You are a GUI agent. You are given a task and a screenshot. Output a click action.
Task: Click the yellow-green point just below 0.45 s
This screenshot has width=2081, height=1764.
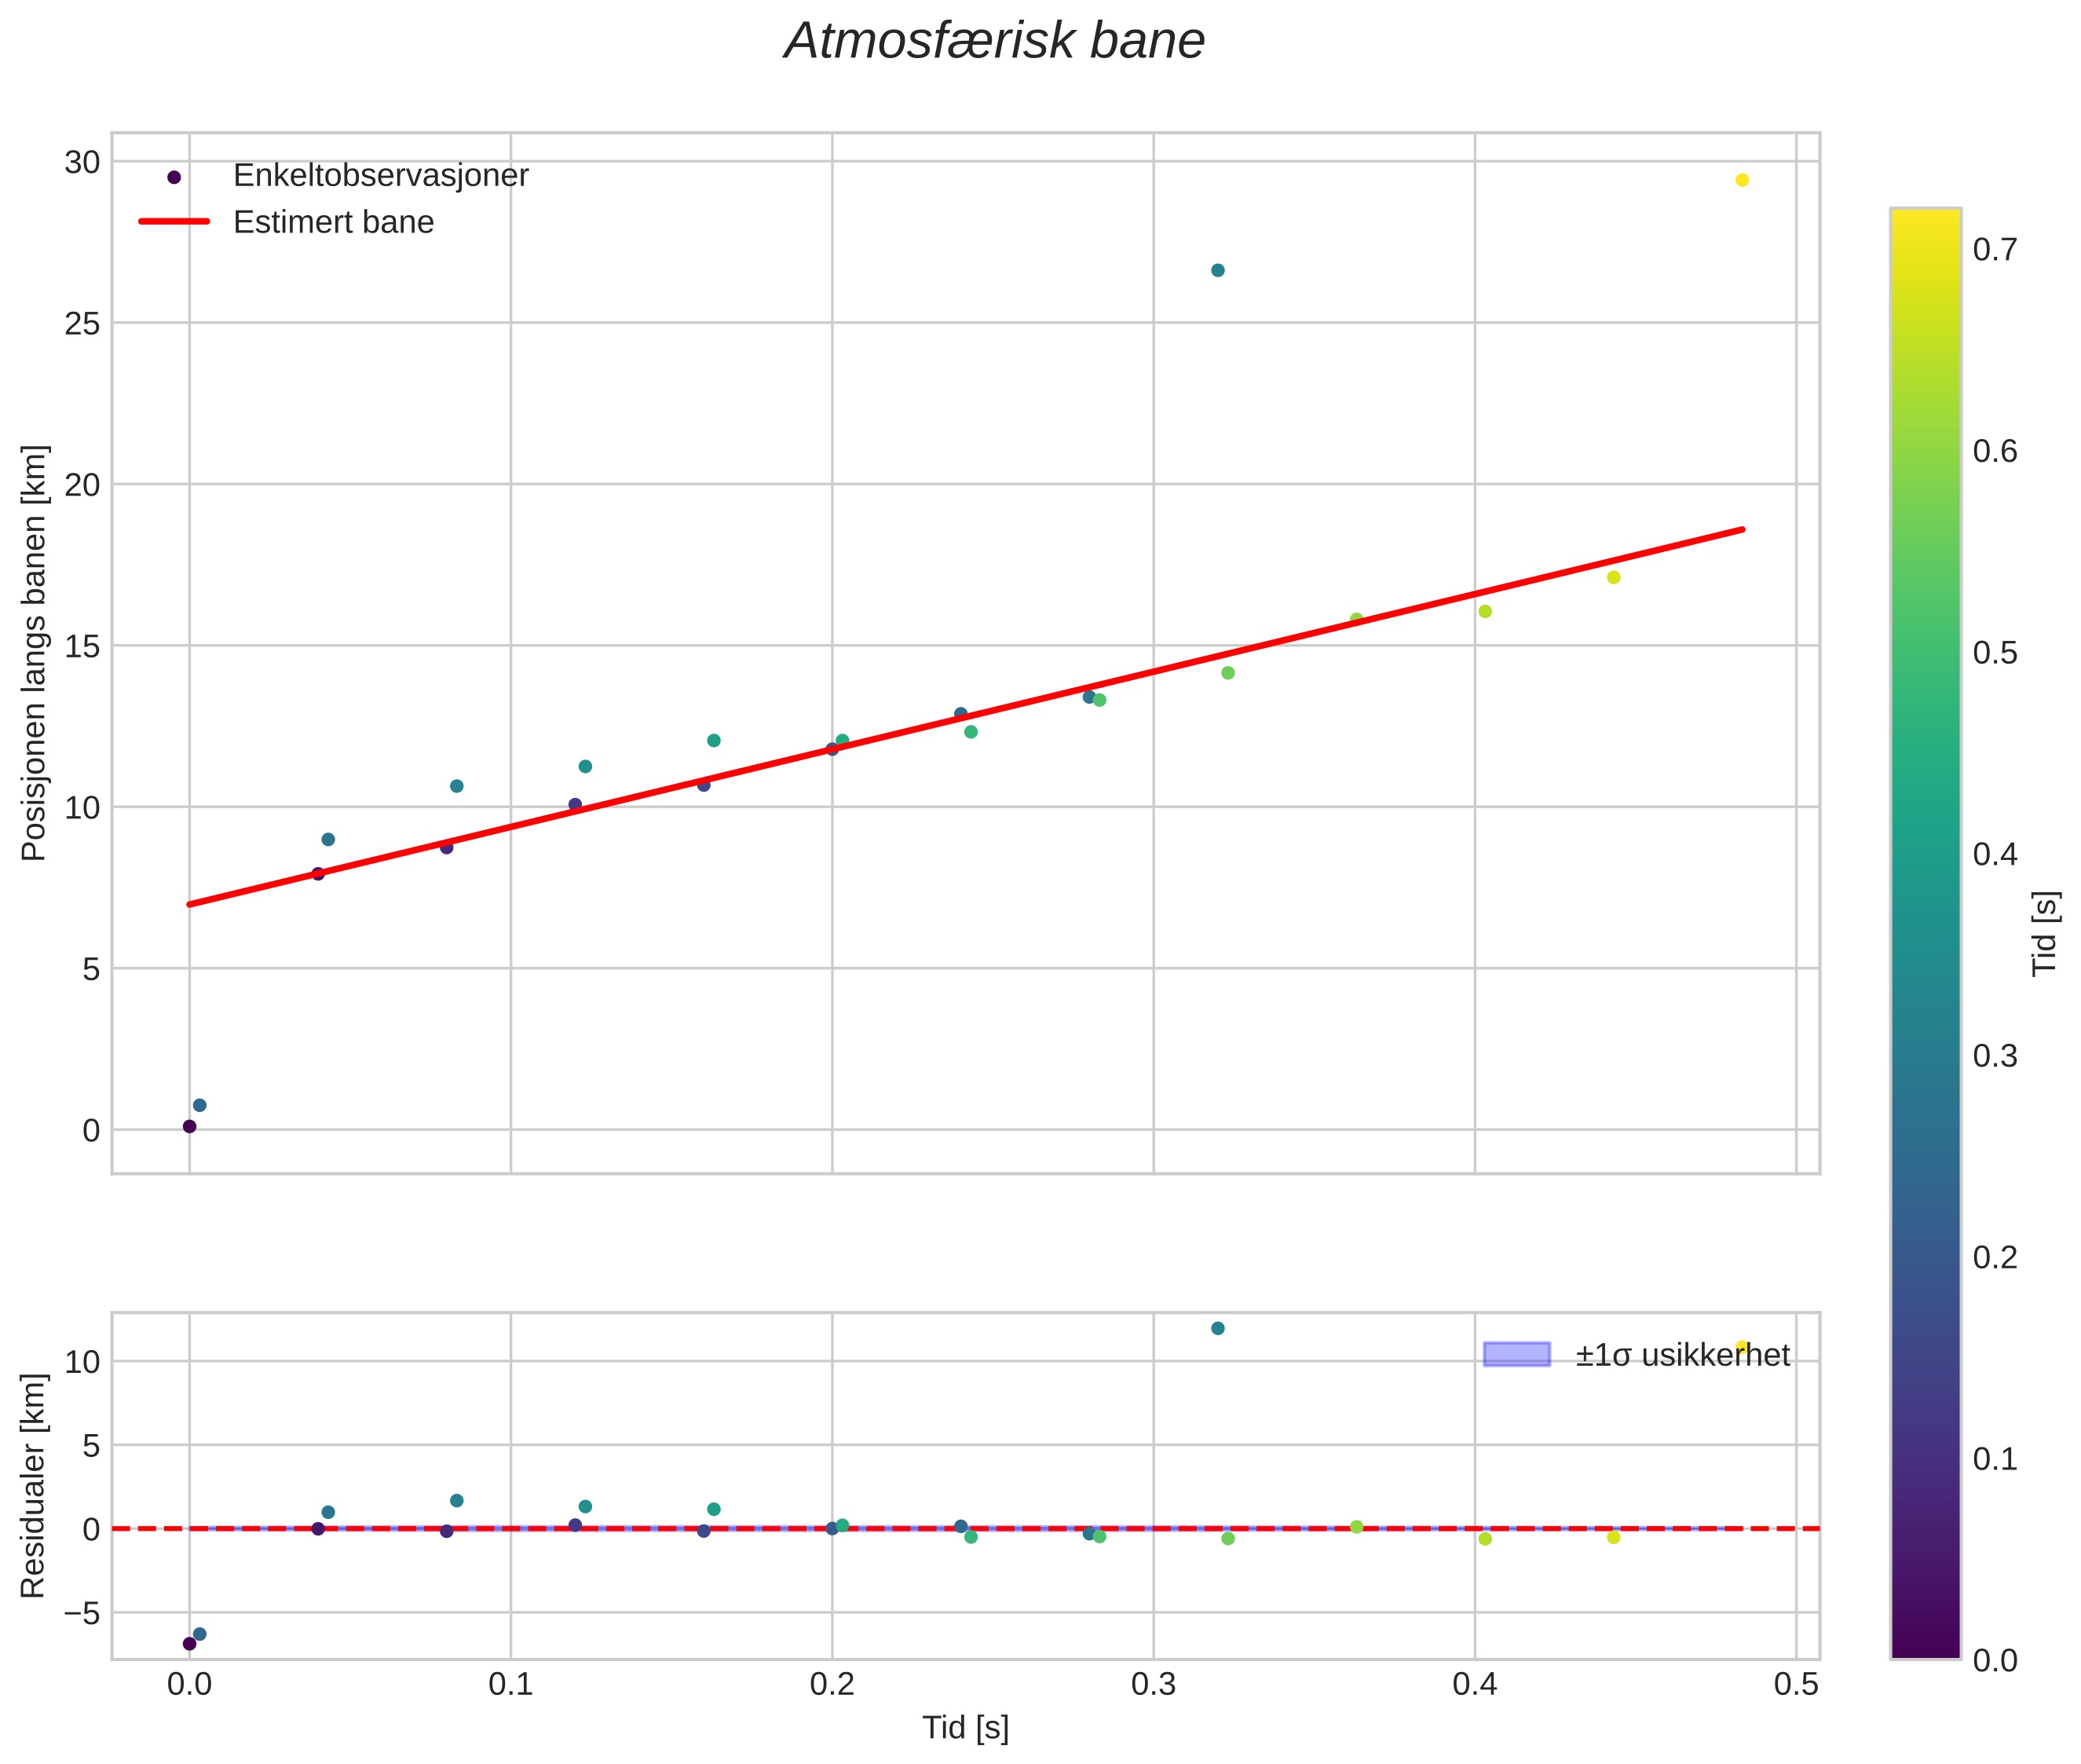[1613, 577]
